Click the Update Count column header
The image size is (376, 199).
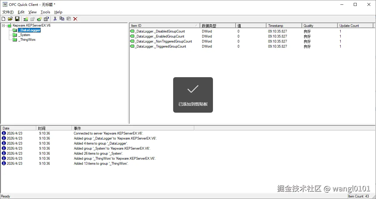355,26
